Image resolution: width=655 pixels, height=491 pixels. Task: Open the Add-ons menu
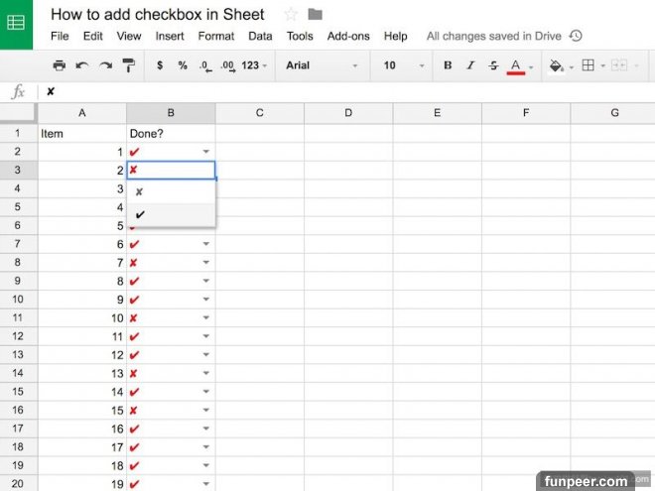(347, 36)
